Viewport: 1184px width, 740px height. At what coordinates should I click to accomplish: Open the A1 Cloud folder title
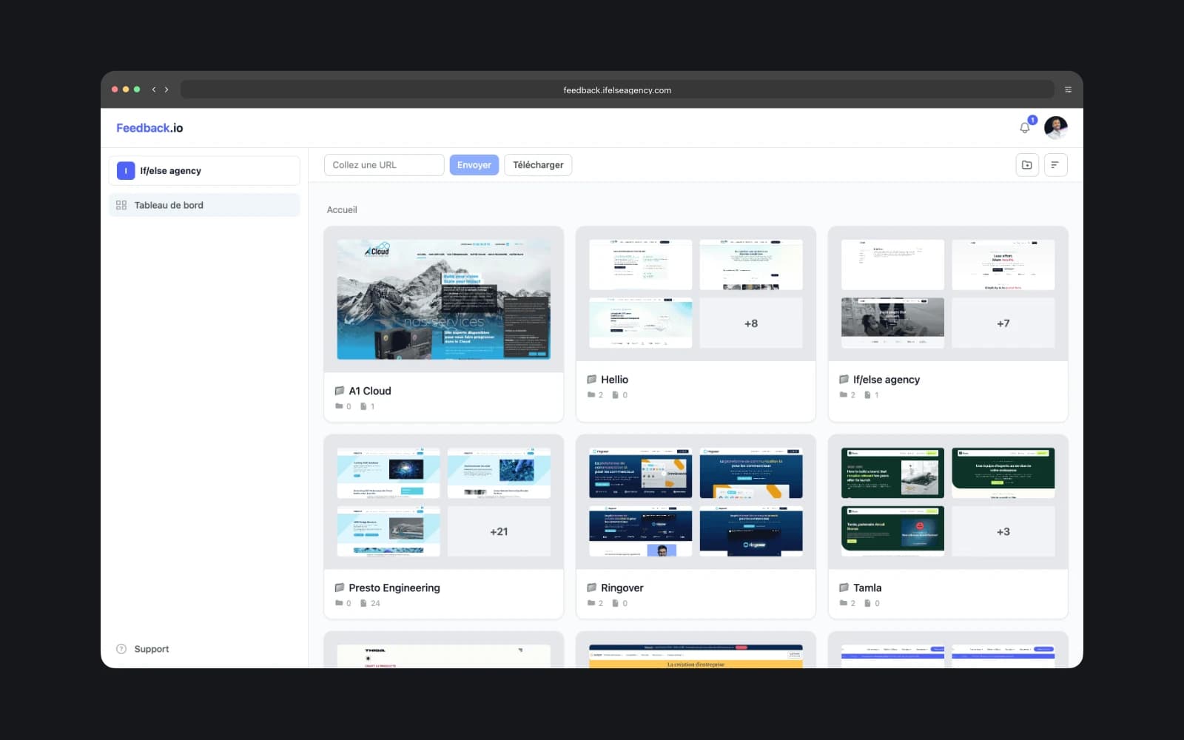point(370,391)
